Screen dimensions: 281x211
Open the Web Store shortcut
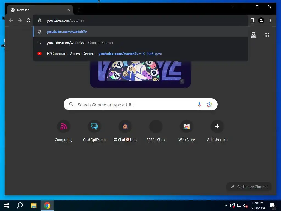pos(187,131)
